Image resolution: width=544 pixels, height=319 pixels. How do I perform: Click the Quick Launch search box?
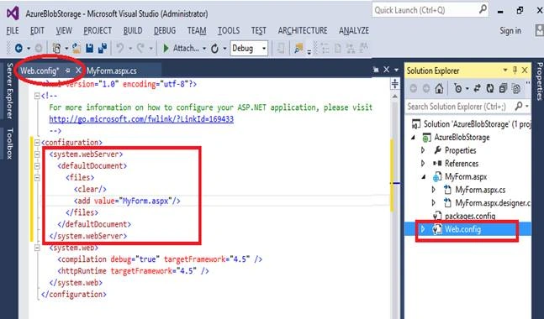tap(430, 10)
